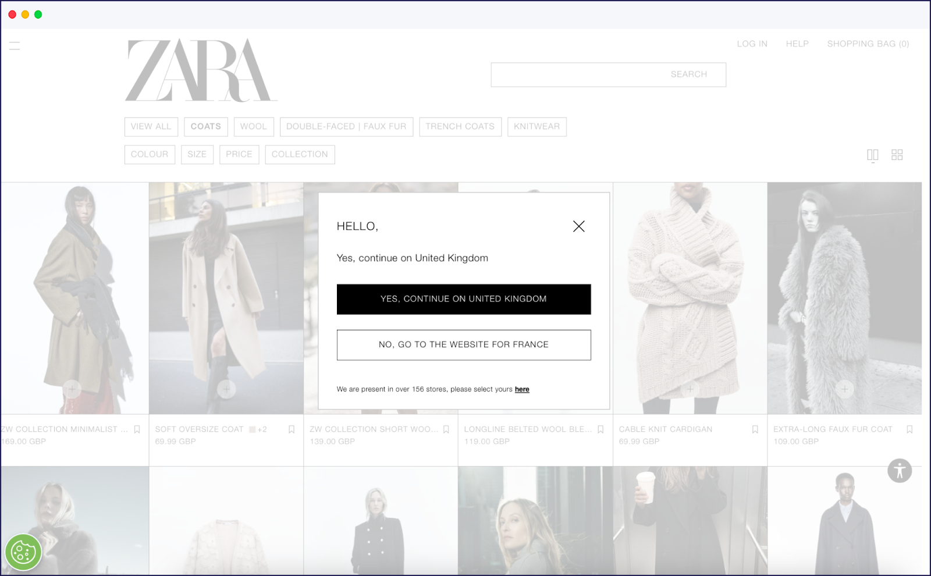This screenshot has height=576, width=931.
Task: Toggle the Coats category filter
Action: (205, 126)
